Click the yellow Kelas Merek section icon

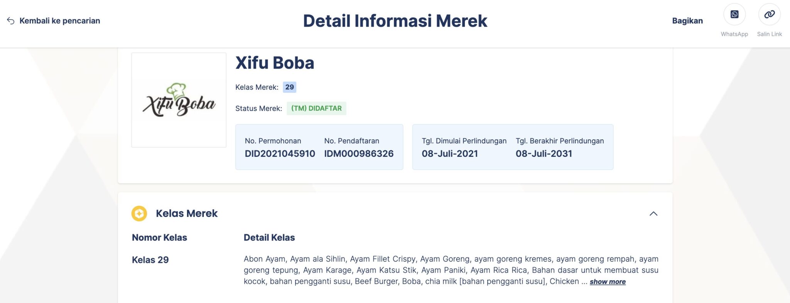[140, 213]
